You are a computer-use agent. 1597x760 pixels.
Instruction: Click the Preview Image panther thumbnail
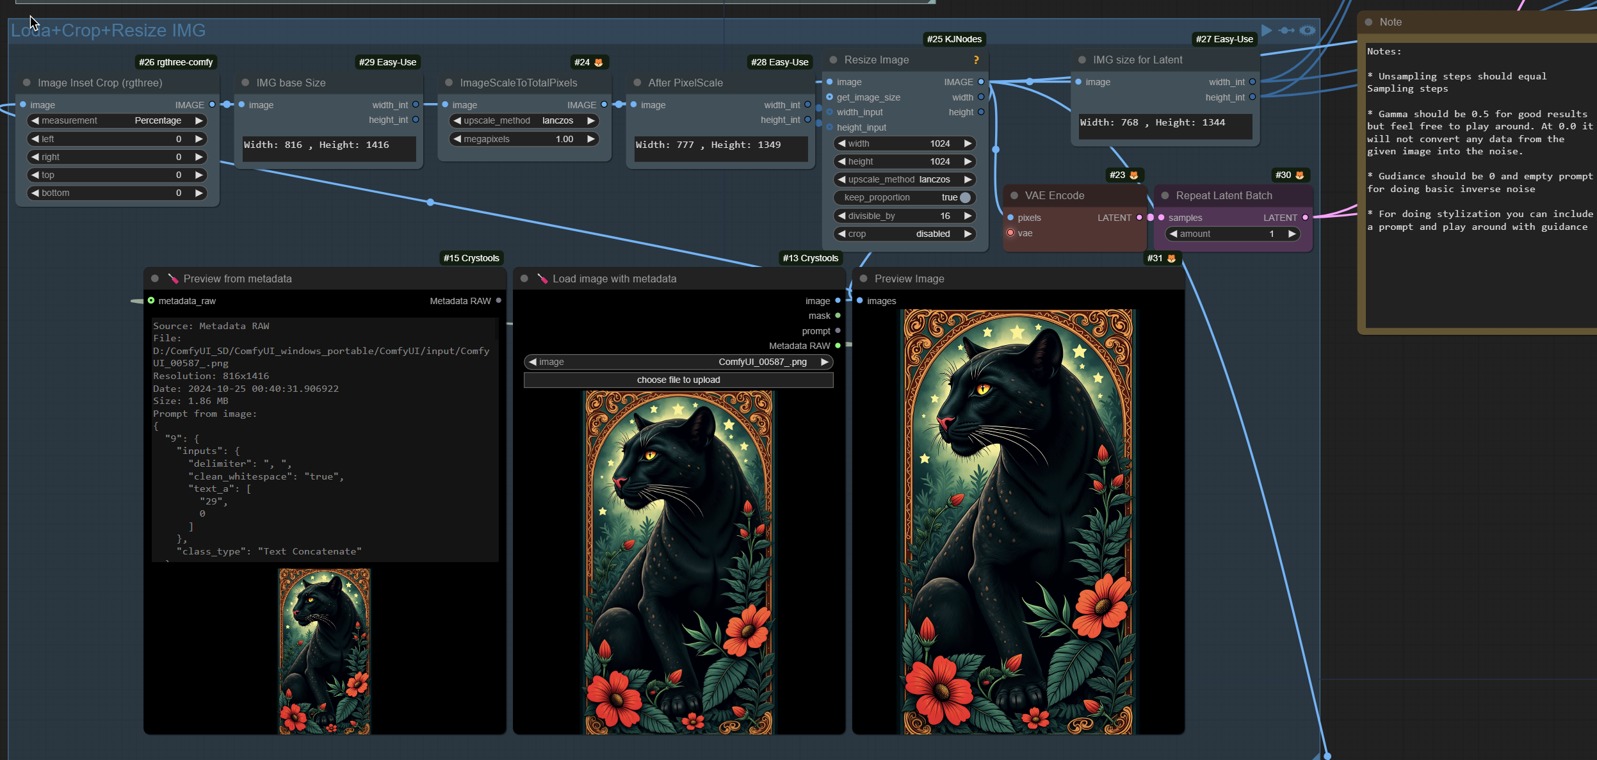pos(1017,521)
